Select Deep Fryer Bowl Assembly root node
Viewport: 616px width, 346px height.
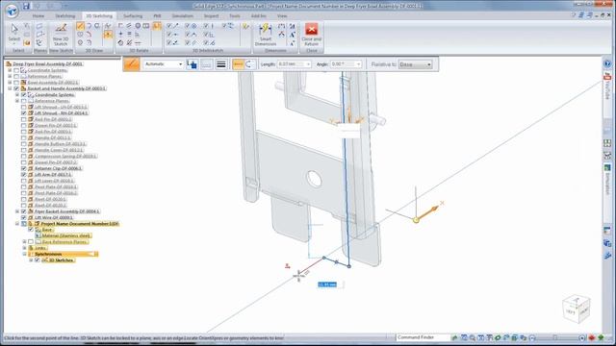47,64
